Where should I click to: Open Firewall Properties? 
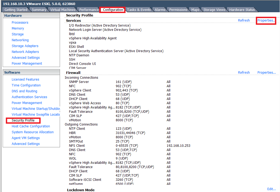click(x=266, y=73)
